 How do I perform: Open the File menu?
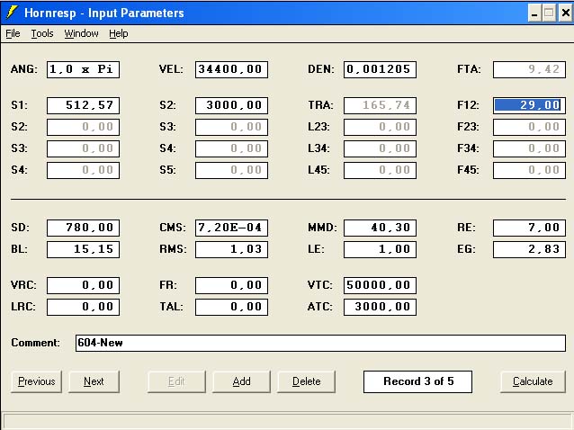click(x=13, y=33)
